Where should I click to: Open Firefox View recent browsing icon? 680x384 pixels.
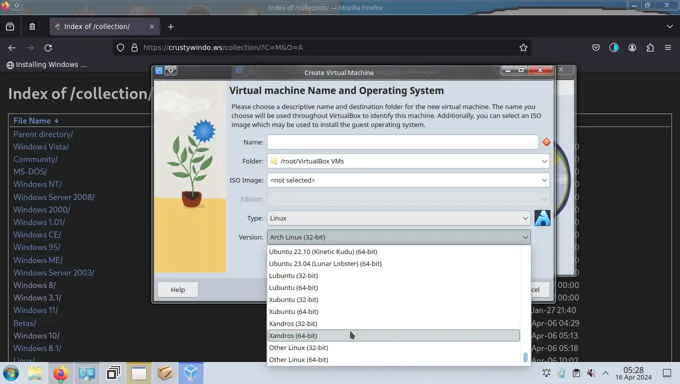(10, 26)
